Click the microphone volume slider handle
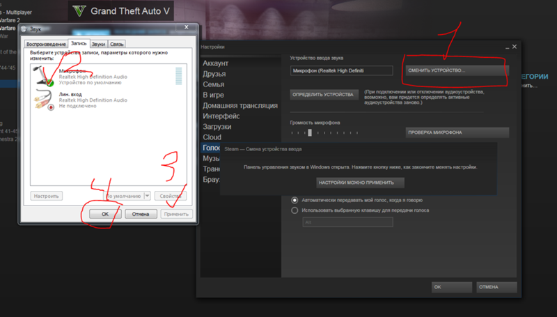 [310, 132]
